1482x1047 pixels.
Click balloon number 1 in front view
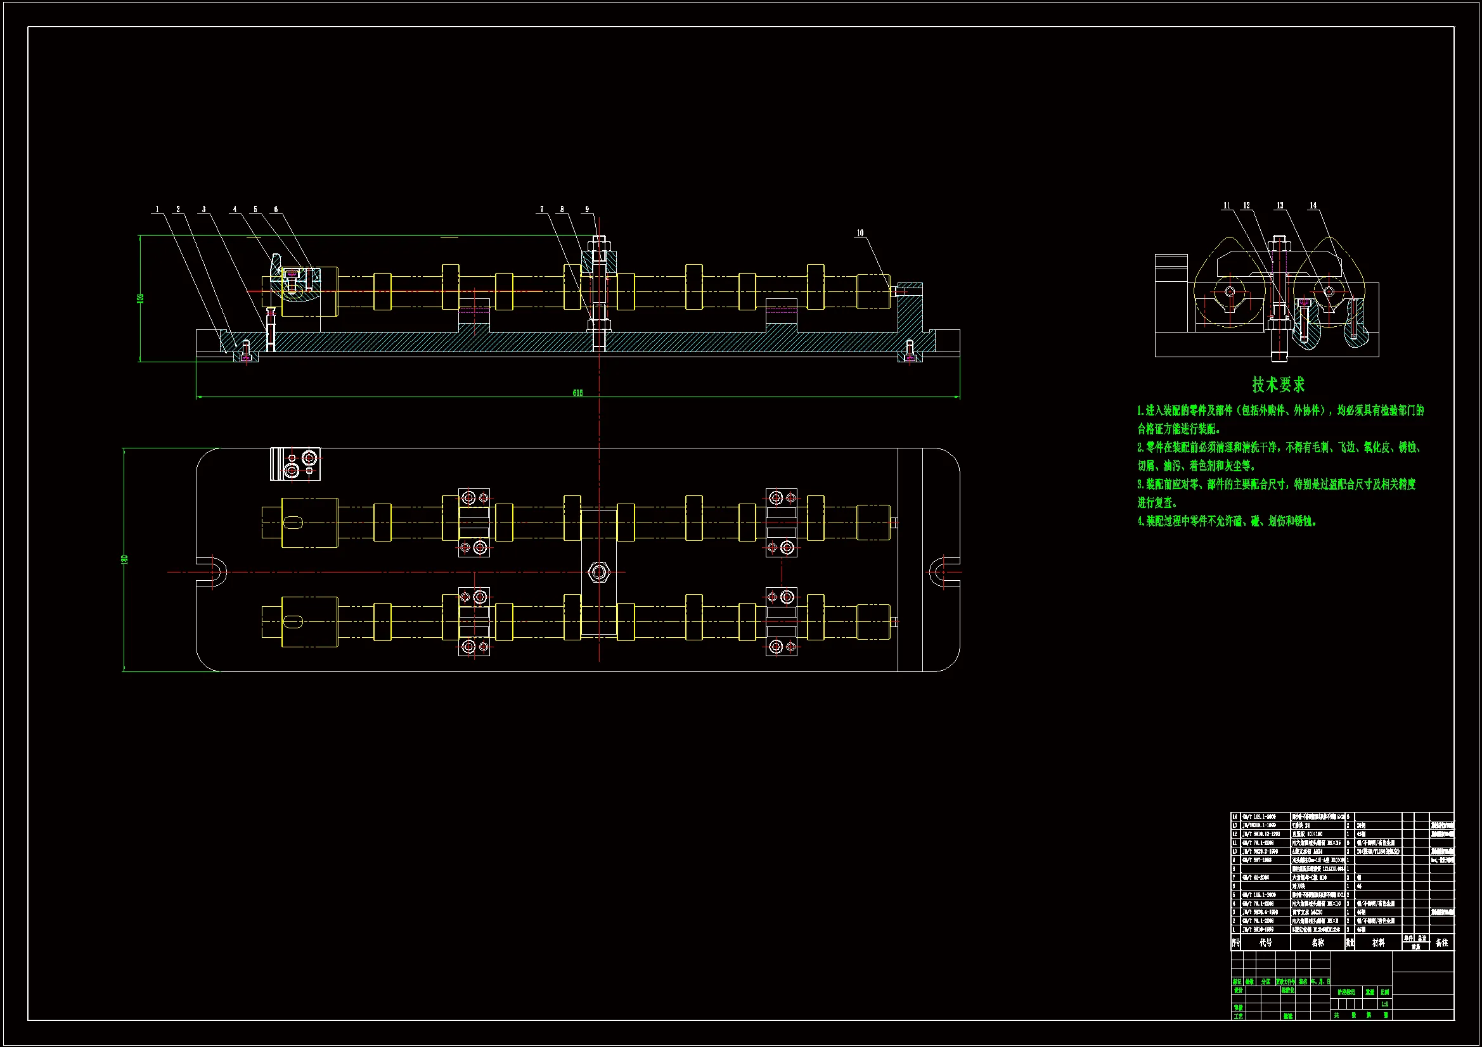pos(157,209)
